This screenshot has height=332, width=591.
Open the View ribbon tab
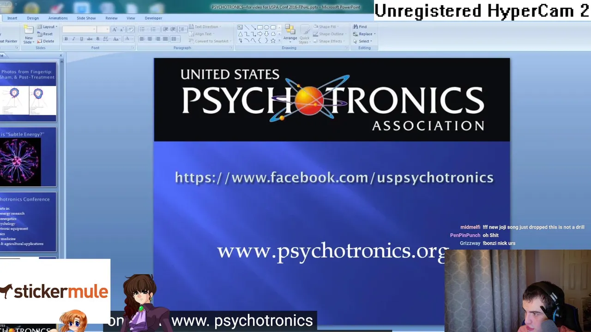point(131,18)
